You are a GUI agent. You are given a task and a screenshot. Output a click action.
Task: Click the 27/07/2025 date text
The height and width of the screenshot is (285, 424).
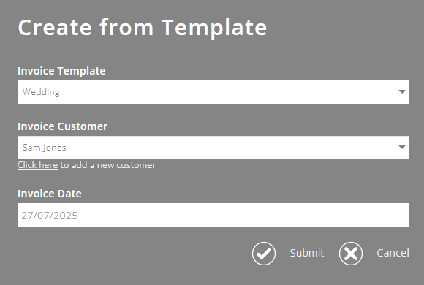point(50,216)
